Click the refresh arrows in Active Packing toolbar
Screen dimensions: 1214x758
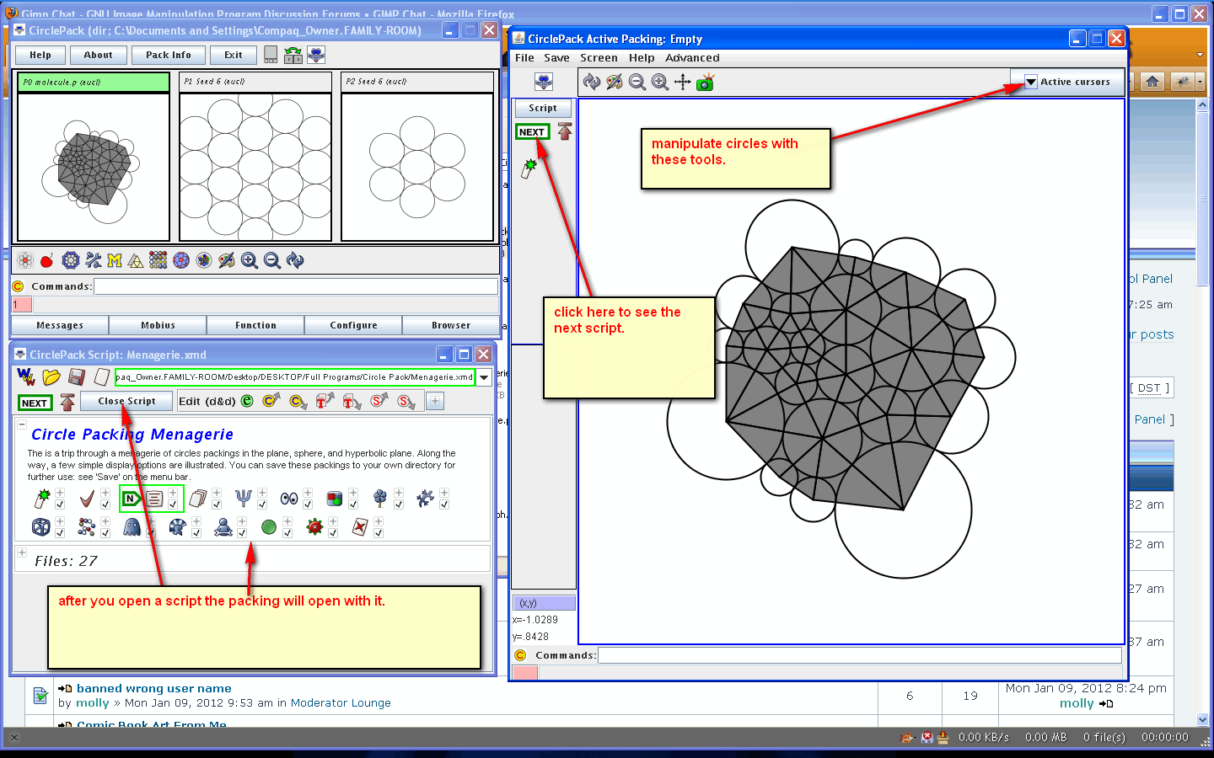592,82
